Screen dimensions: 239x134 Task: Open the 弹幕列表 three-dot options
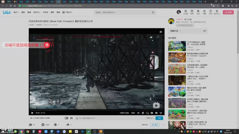click(180, 31)
